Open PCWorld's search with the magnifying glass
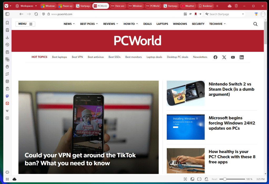Viewport: 269px width, 184px height. 255,24
